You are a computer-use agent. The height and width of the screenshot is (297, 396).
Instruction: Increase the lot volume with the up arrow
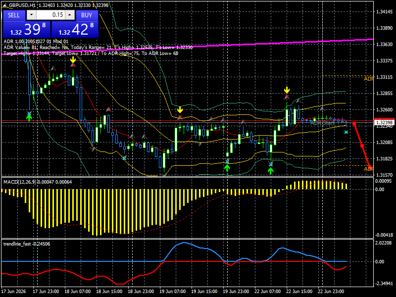coord(70,15)
